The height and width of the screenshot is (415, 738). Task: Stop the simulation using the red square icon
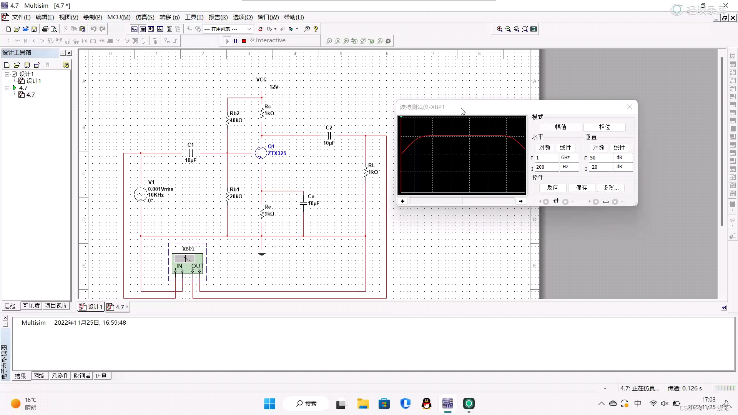point(243,41)
